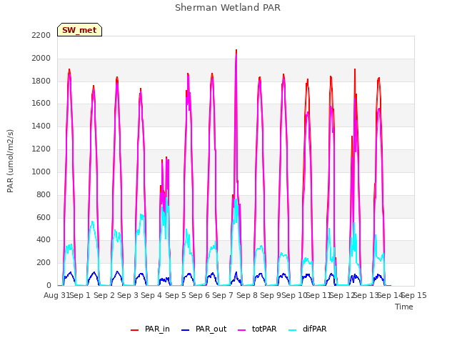This screenshot has width=457, height=343.
Task: Click the 400 y-axis tick label
Action: click(44, 240)
